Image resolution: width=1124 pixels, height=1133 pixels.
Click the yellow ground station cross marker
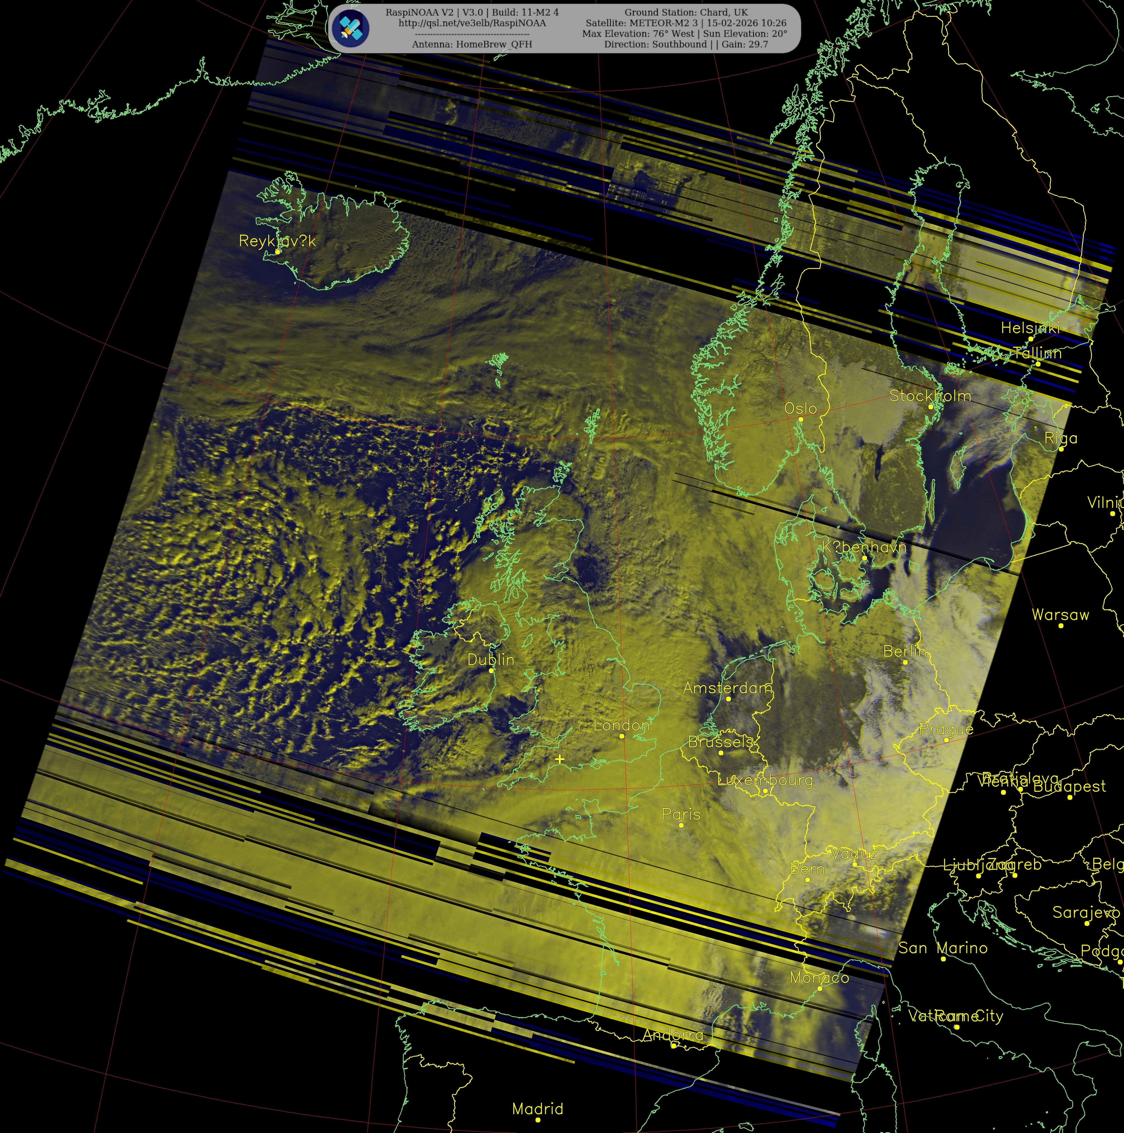[x=560, y=759]
